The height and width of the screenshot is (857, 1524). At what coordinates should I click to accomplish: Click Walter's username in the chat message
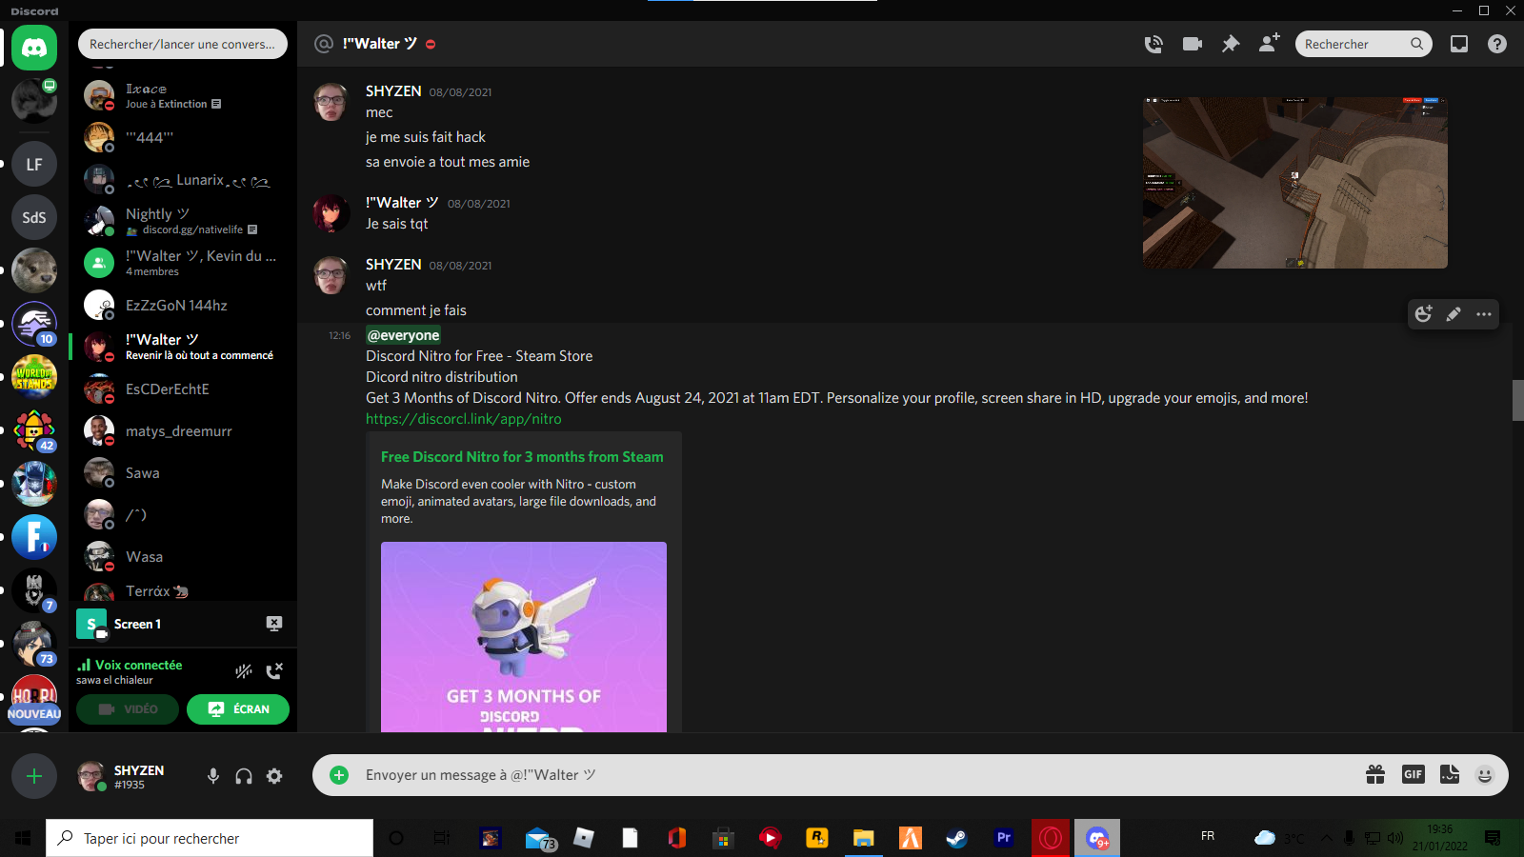402,203
